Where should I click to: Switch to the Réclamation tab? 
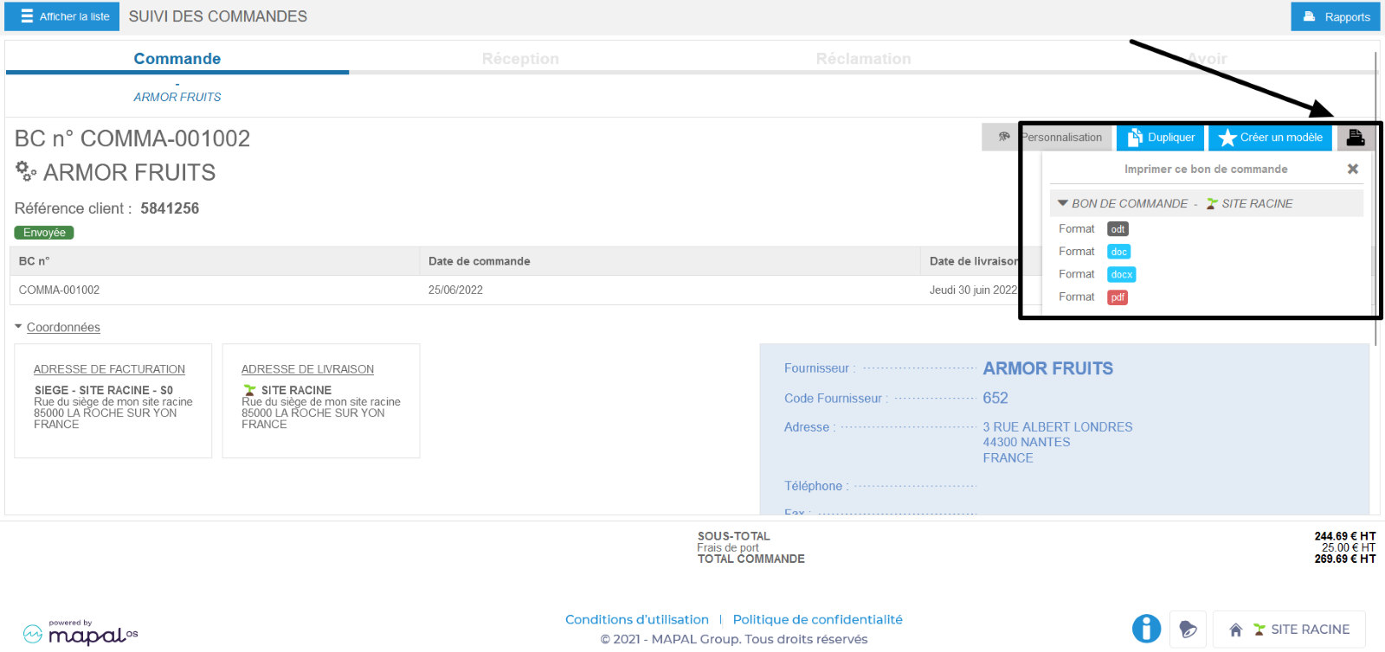(x=863, y=59)
